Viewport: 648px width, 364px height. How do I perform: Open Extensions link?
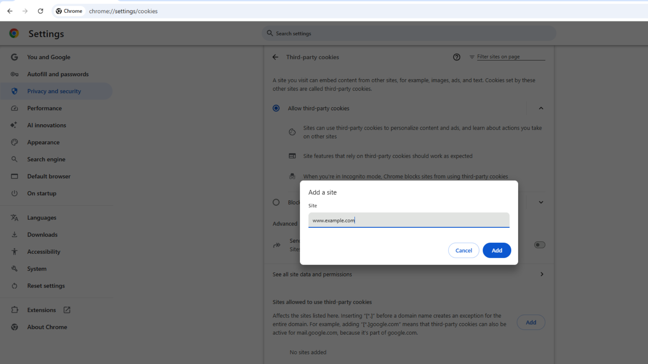coord(42,310)
